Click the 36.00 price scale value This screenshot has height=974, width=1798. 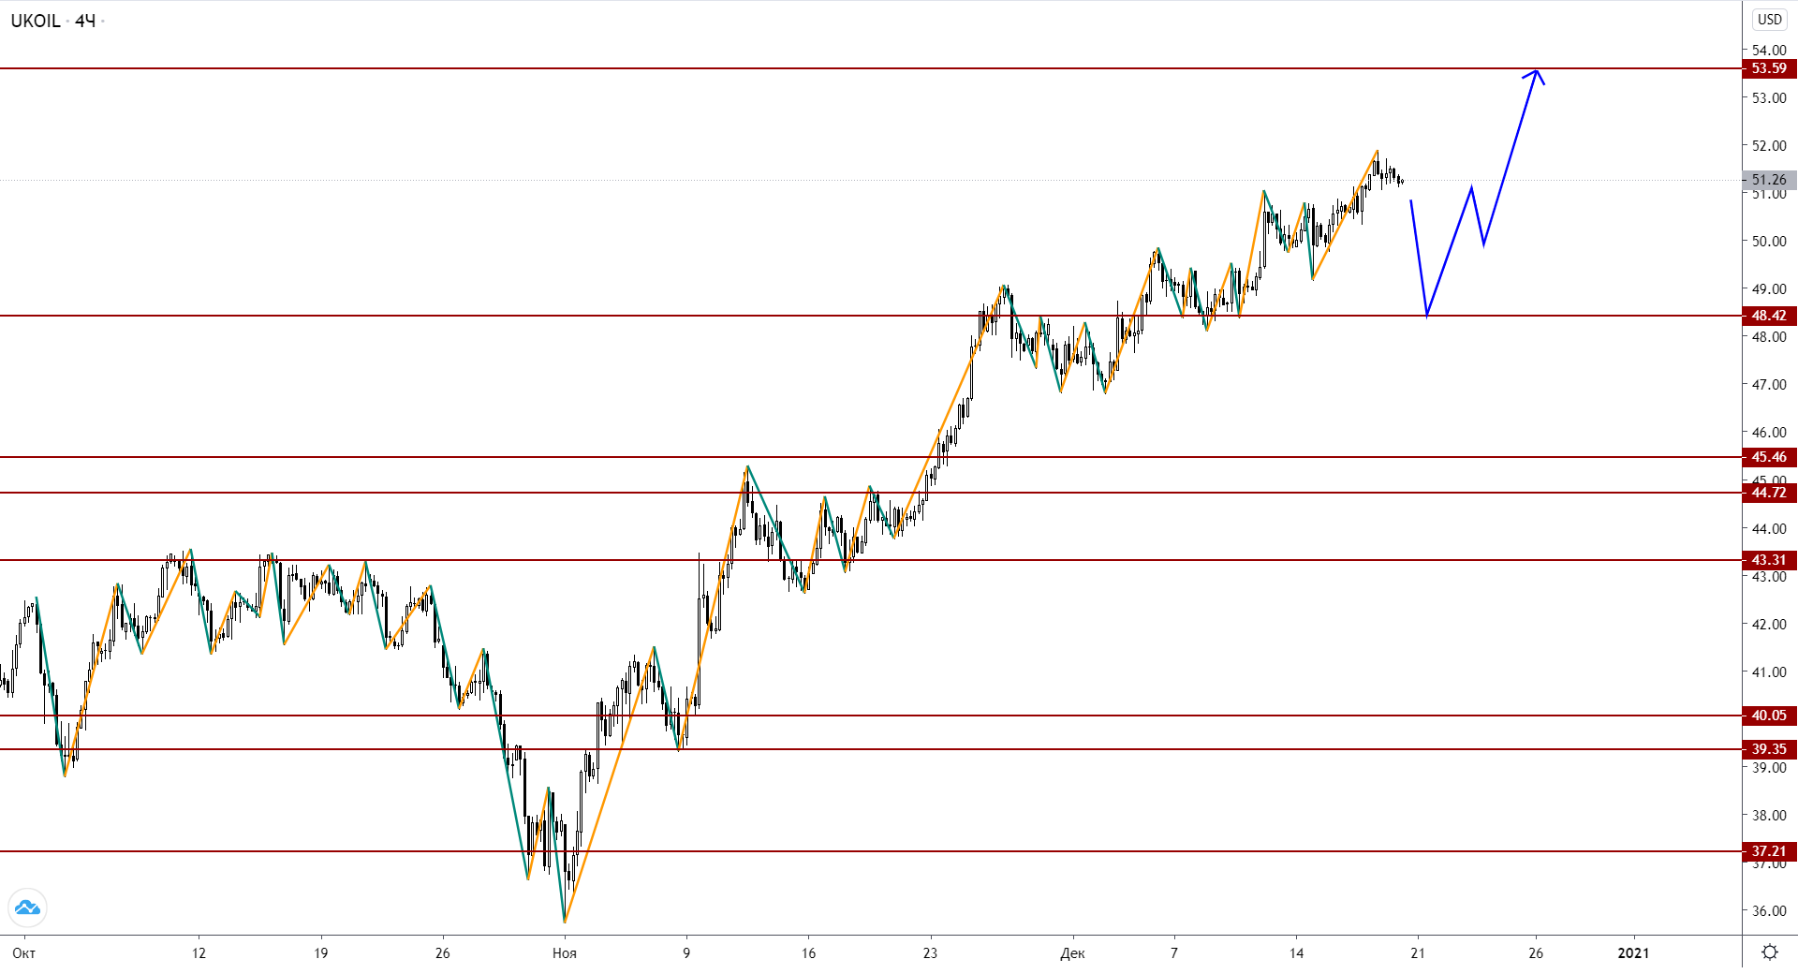1769,910
